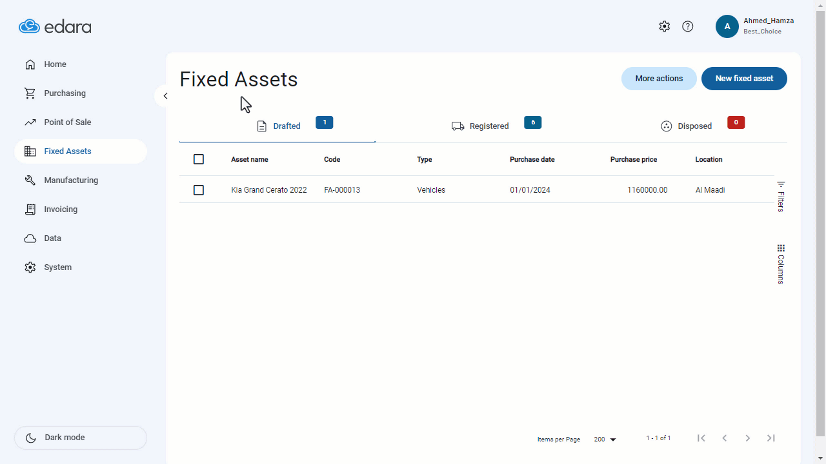Image resolution: width=826 pixels, height=464 pixels.
Task: Click the date "01/01/2024"
Action: (530, 190)
